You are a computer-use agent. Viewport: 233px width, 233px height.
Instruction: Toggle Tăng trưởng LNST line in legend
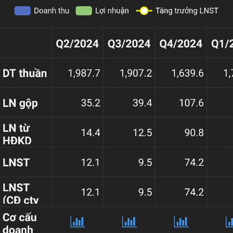click(x=177, y=11)
